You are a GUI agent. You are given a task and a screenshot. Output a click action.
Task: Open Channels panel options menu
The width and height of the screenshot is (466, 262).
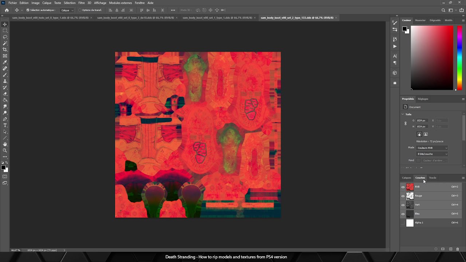463,178
